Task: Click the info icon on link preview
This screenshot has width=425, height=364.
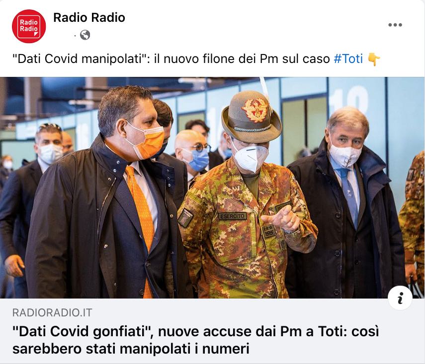Action: 400,298
